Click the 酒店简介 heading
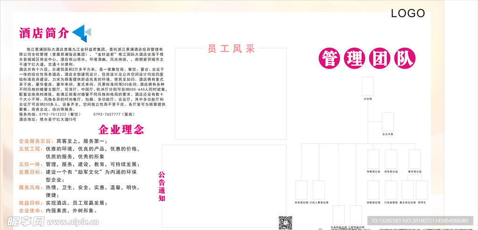 pos(44,33)
